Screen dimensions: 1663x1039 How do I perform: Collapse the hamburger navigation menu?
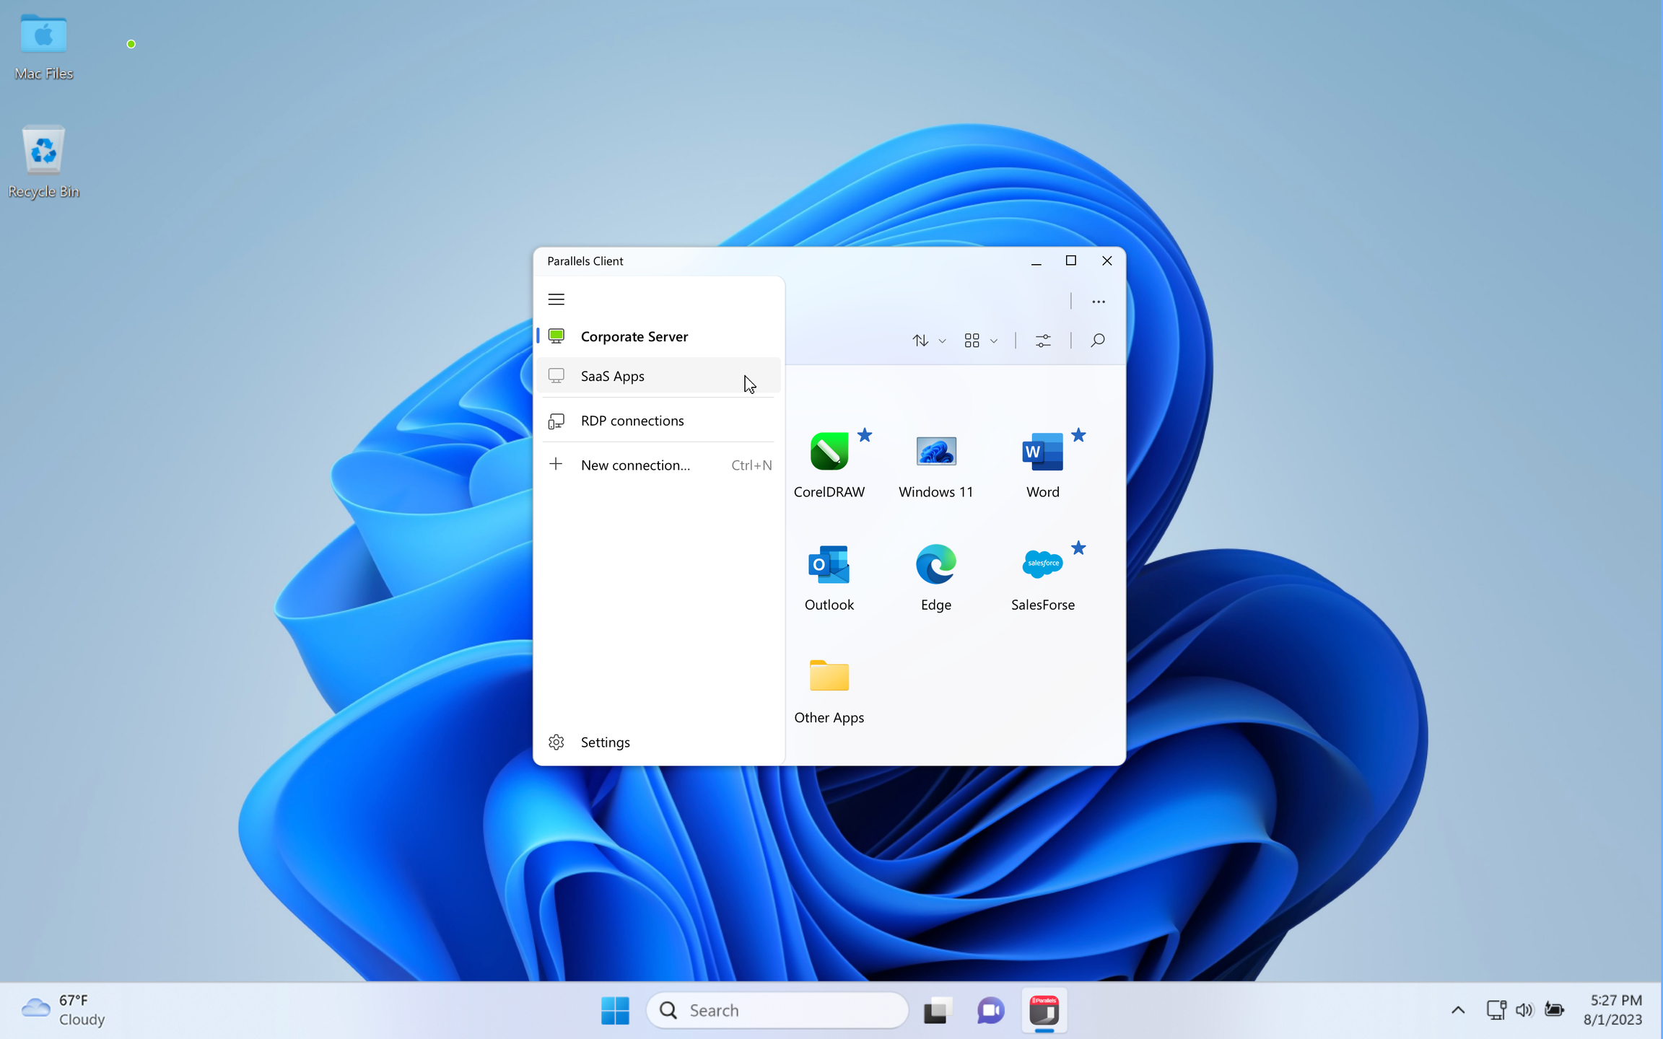556,299
